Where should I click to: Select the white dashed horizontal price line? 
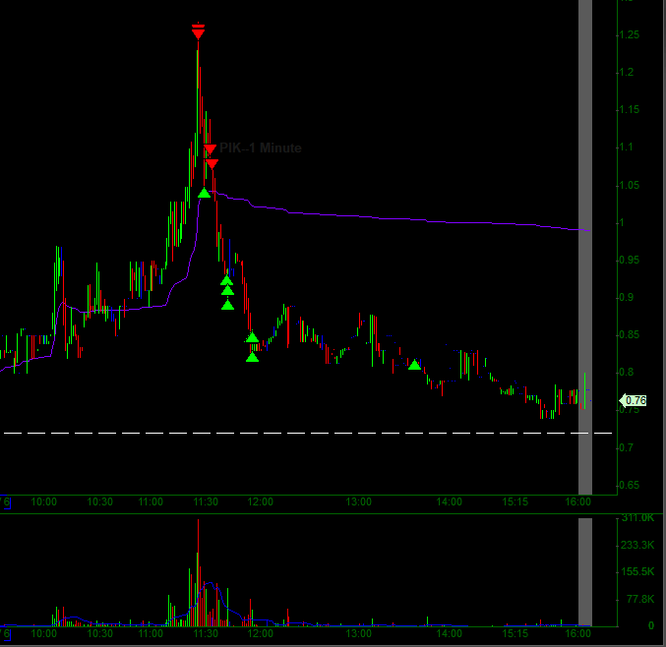pyautogui.click(x=308, y=433)
